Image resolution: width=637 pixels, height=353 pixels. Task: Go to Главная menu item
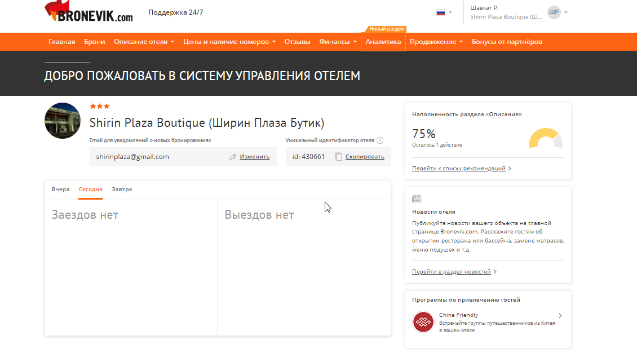point(62,42)
